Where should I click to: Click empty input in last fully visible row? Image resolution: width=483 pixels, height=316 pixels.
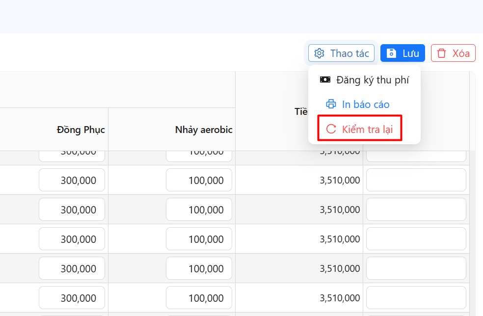[x=416, y=298]
